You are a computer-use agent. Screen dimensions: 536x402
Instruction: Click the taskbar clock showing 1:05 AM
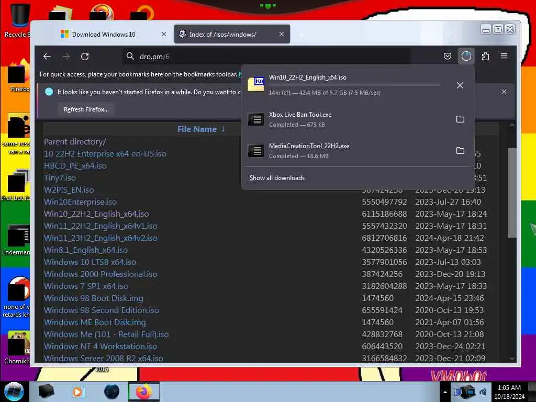509,392
